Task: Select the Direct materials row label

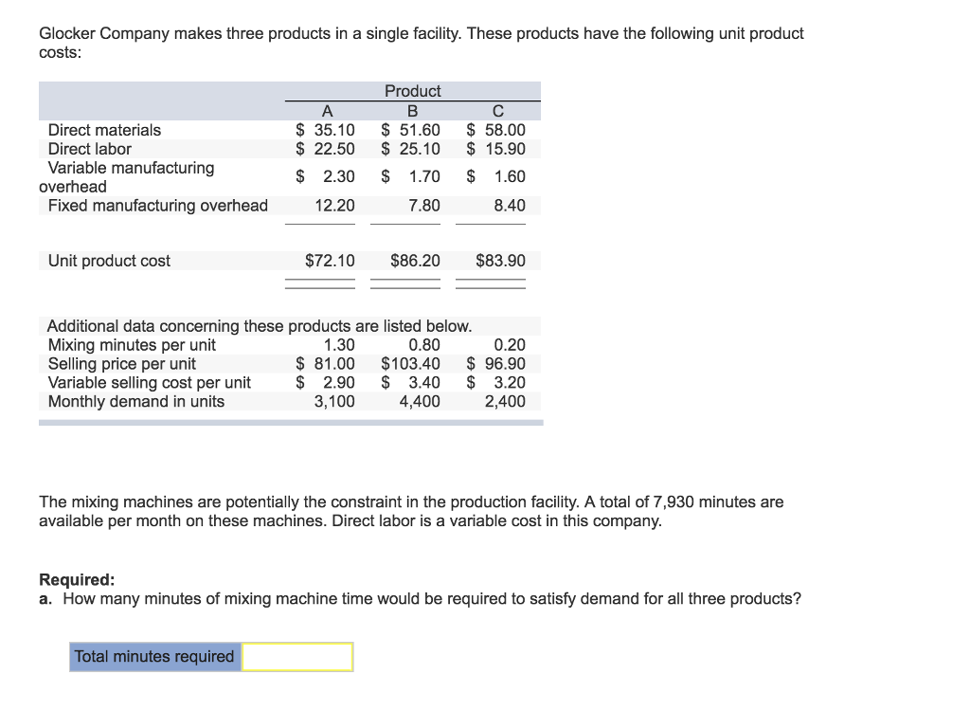Action: [104, 130]
